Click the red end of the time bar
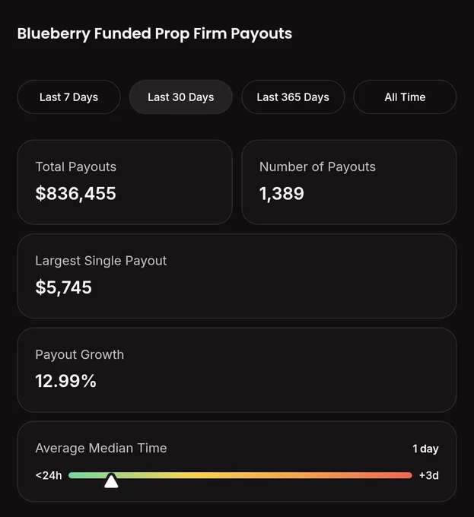Image resolution: width=474 pixels, height=517 pixels. (x=404, y=475)
